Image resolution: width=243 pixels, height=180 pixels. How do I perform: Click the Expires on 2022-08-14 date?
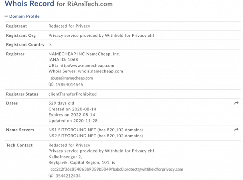pos(72,115)
